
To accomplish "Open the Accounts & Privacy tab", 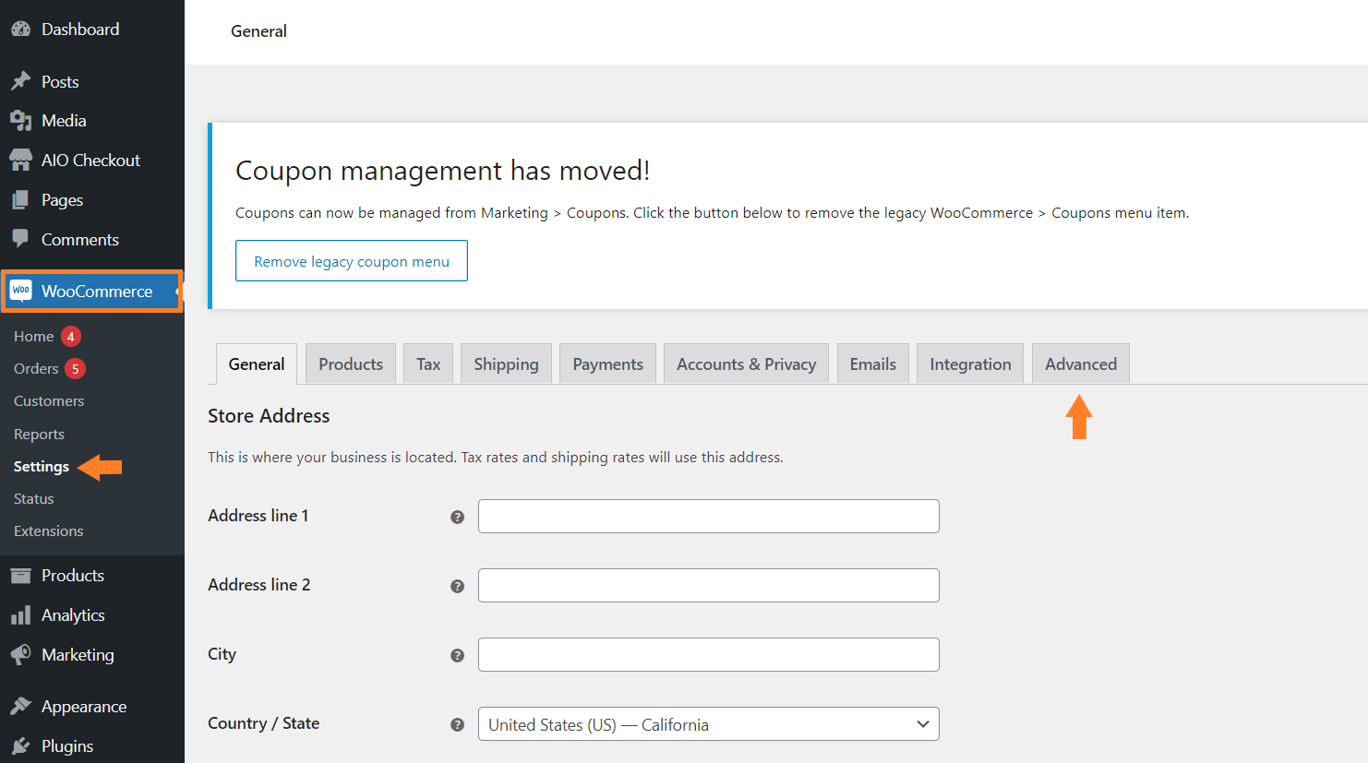I will coord(746,364).
